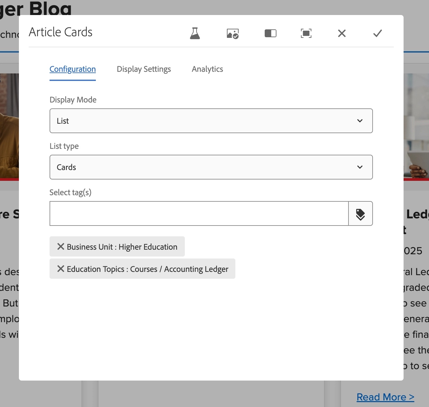Click the Select tag(s) field label

tap(70, 193)
